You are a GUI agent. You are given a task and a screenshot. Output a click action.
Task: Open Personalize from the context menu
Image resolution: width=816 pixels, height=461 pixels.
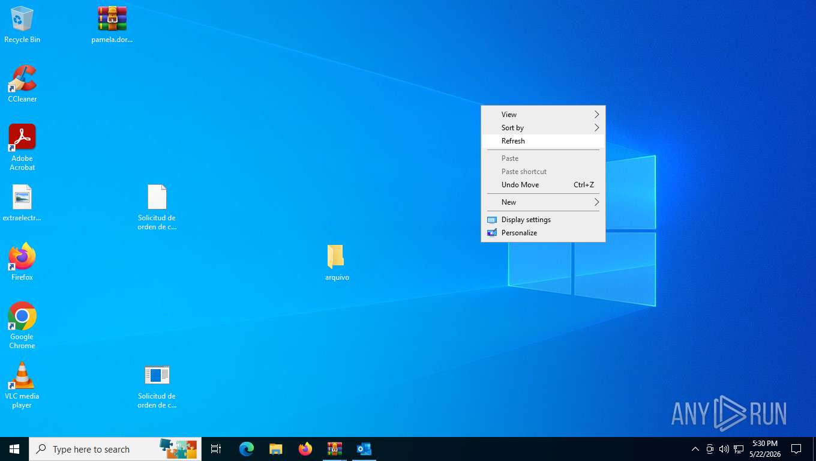click(x=543, y=233)
